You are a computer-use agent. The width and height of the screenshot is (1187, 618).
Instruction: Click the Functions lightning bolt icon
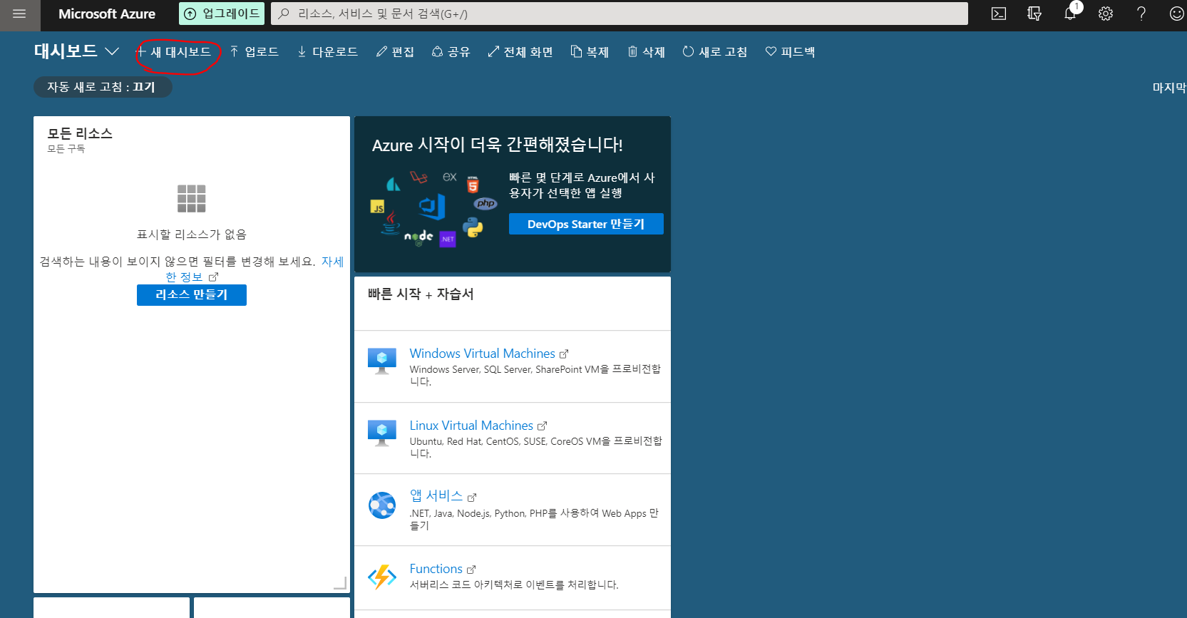tap(382, 577)
